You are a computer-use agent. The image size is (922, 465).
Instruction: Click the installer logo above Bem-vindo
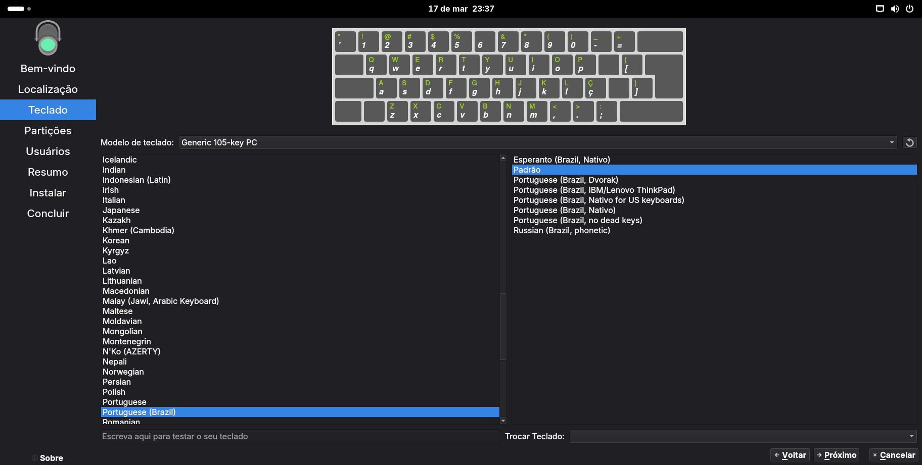[x=48, y=38]
